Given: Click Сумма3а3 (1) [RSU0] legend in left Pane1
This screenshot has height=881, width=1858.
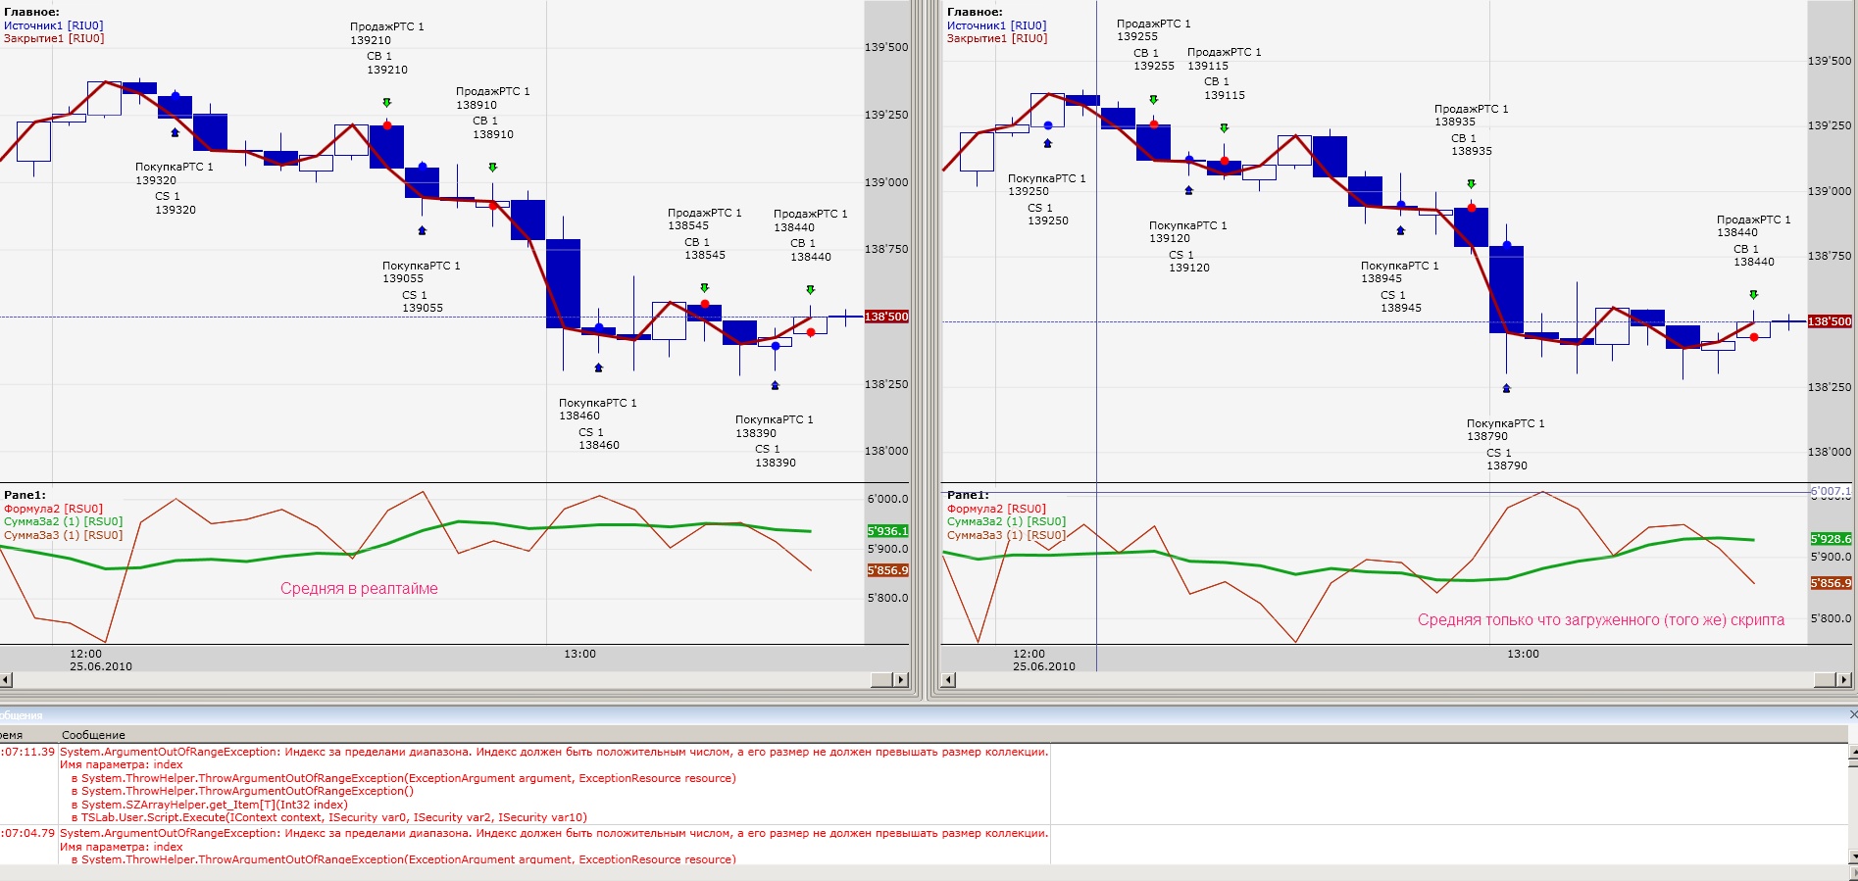Looking at the screenshot, I should click(x=63, y=535).
